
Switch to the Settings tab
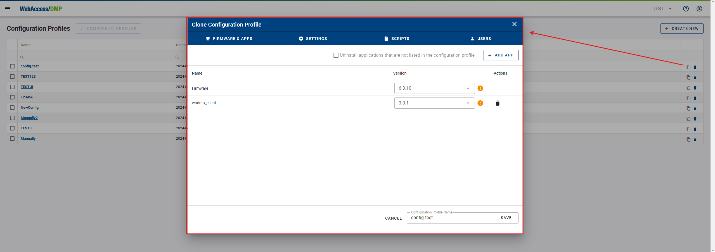point(313,39)
